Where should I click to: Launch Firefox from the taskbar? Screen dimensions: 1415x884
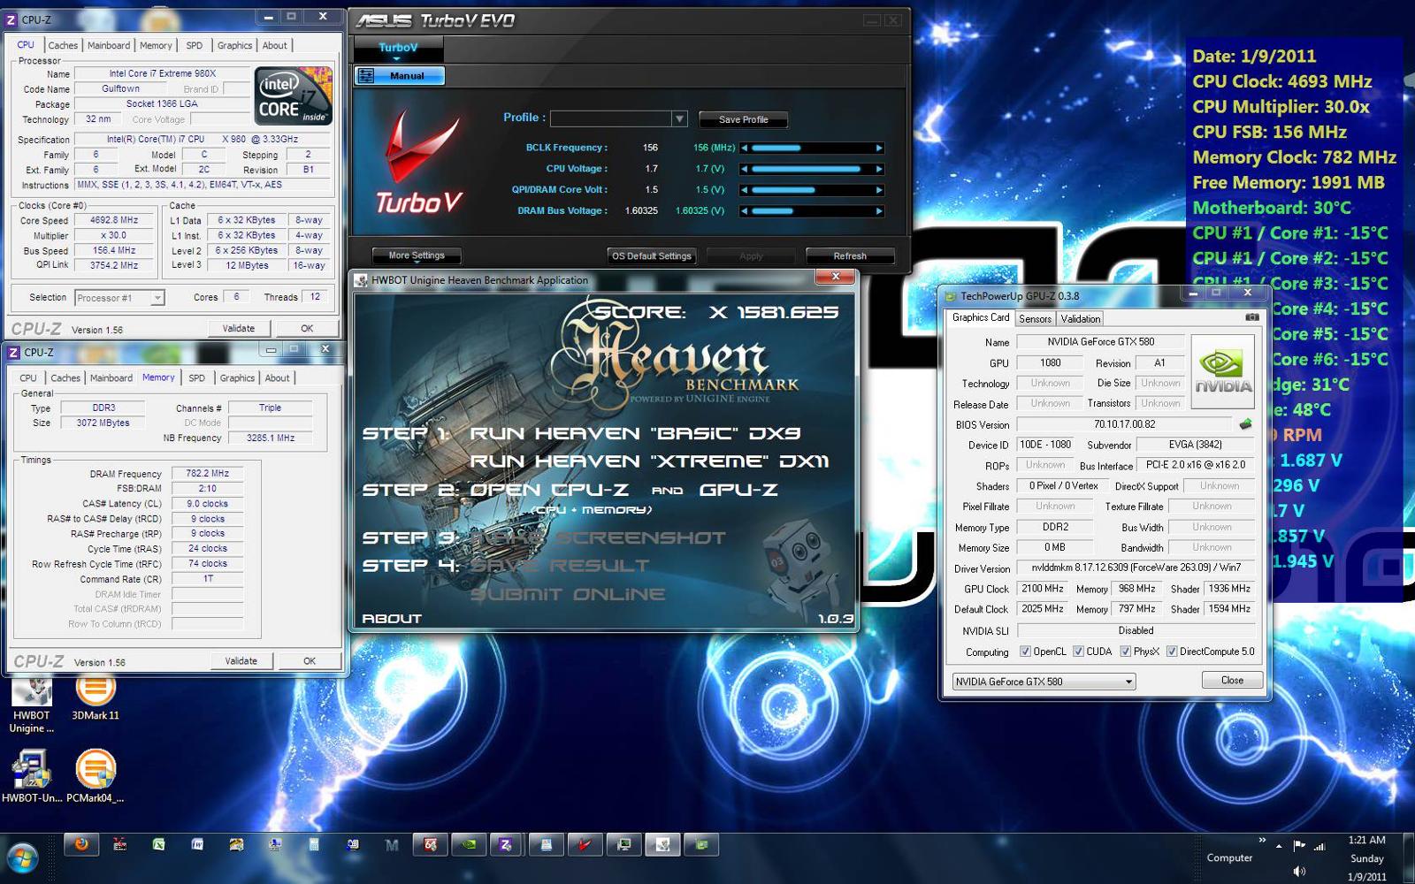point(80,844)
